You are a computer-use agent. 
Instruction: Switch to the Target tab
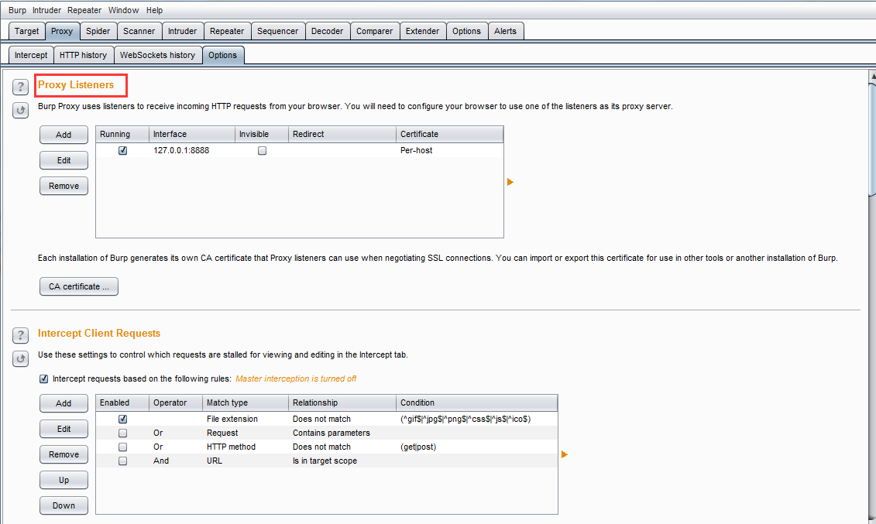tap(27, 31)
